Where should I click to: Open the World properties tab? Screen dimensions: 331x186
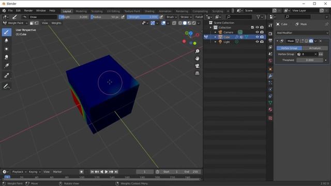tap(270, 61)
